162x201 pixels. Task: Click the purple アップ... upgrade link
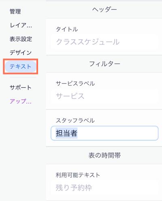21,101
